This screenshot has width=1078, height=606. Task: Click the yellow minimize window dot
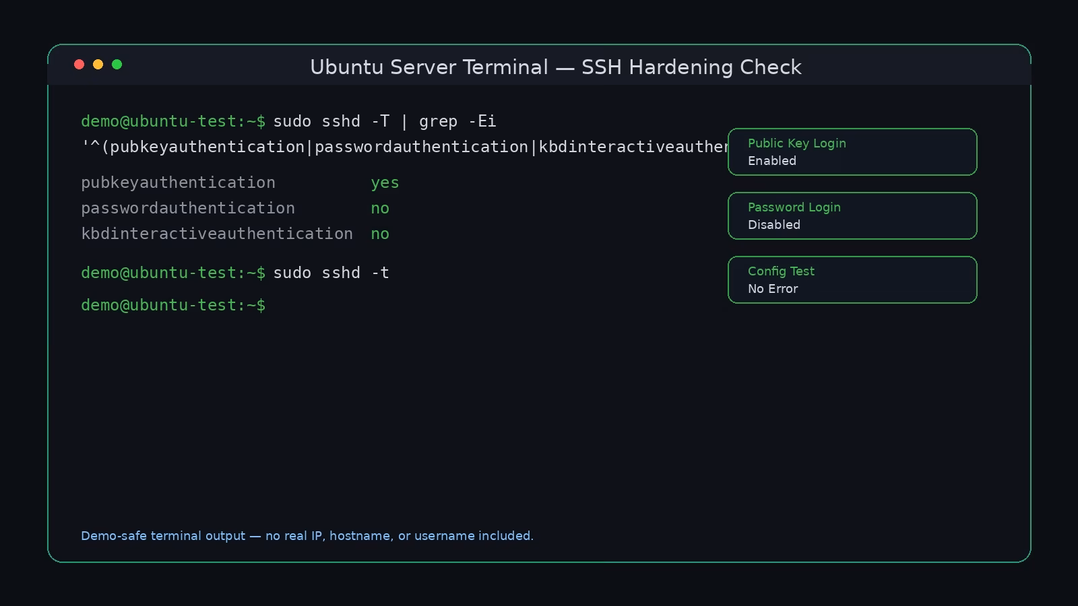[98, 64]
